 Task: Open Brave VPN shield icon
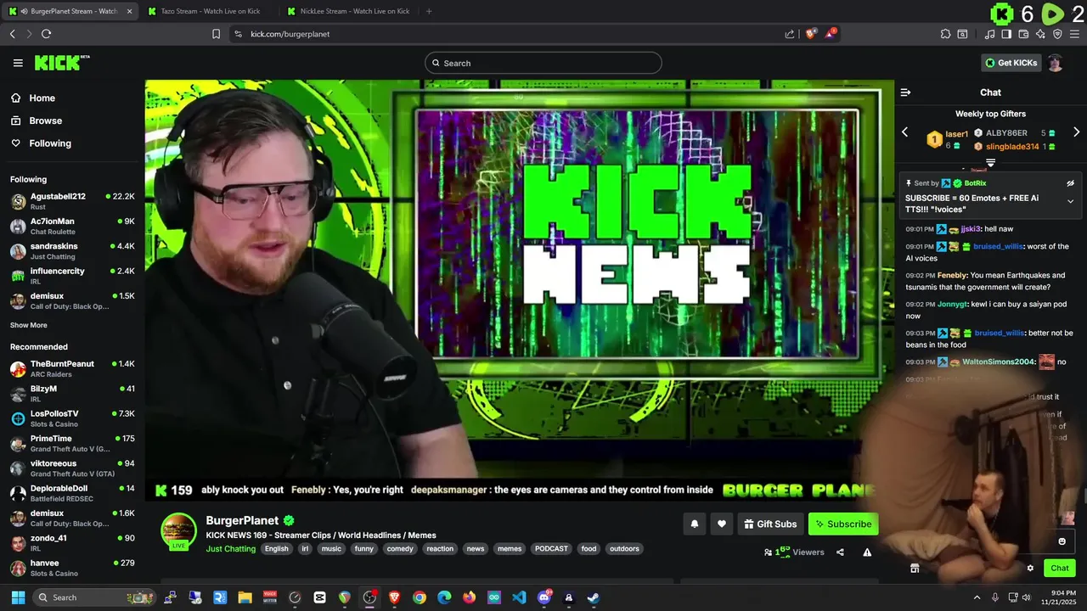click(1057, 34)
